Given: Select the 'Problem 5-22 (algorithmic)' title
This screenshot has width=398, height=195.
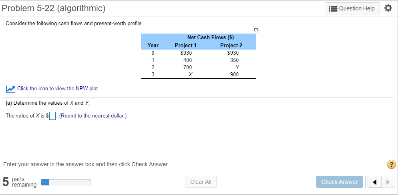Looking at the screenshot, I should coord(54,9).
